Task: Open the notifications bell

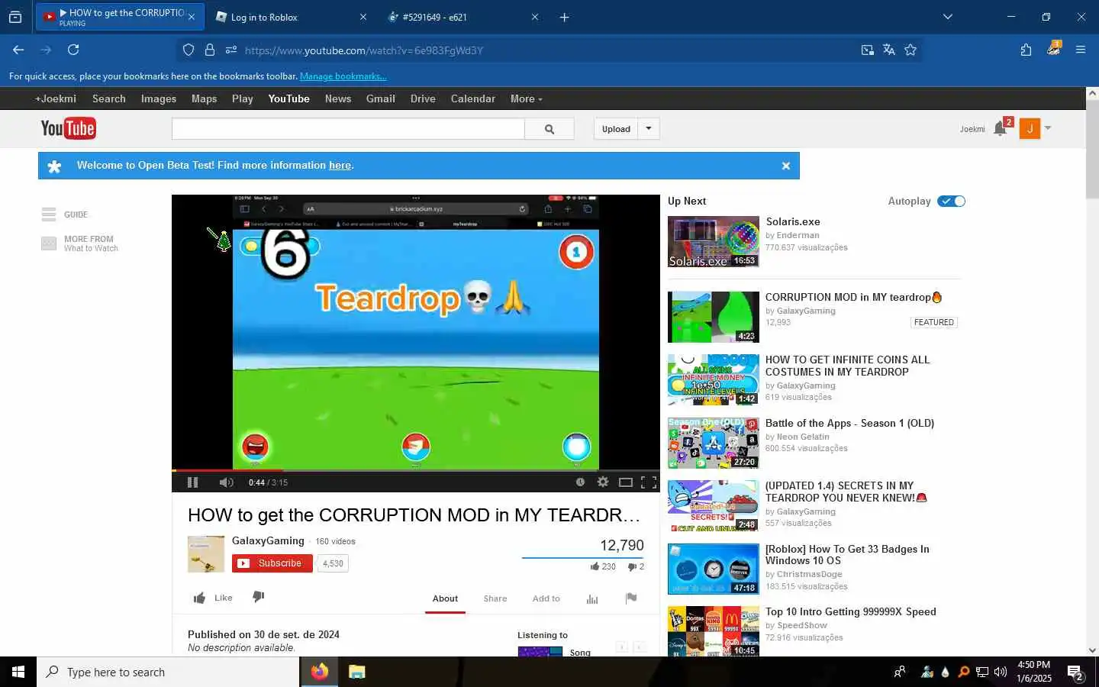Action: (1001, 128)
